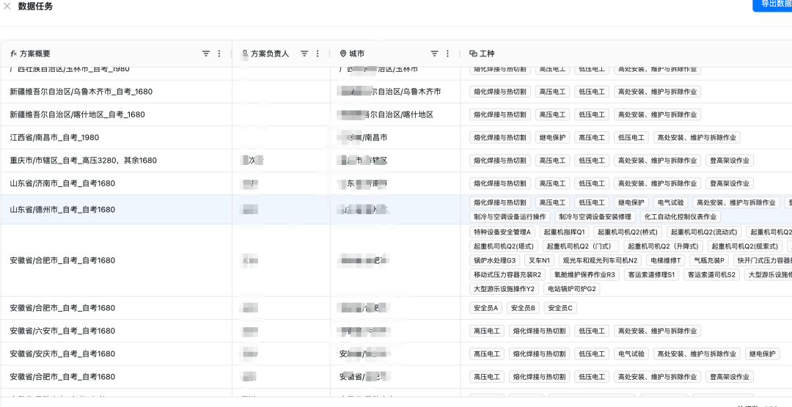
Task: Open filter for 城市 column
Action: pos(434,54)
